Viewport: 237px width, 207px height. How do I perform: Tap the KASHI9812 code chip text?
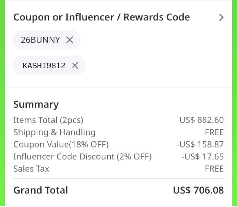[44, 66]
